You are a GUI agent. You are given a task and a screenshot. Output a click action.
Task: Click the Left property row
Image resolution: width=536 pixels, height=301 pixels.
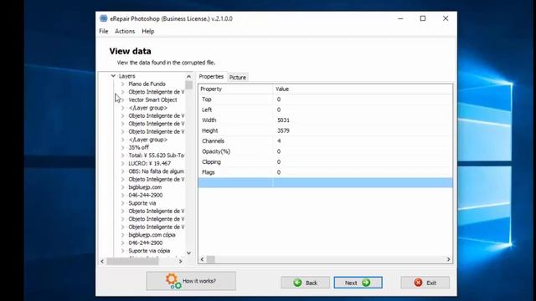(326, 110)
